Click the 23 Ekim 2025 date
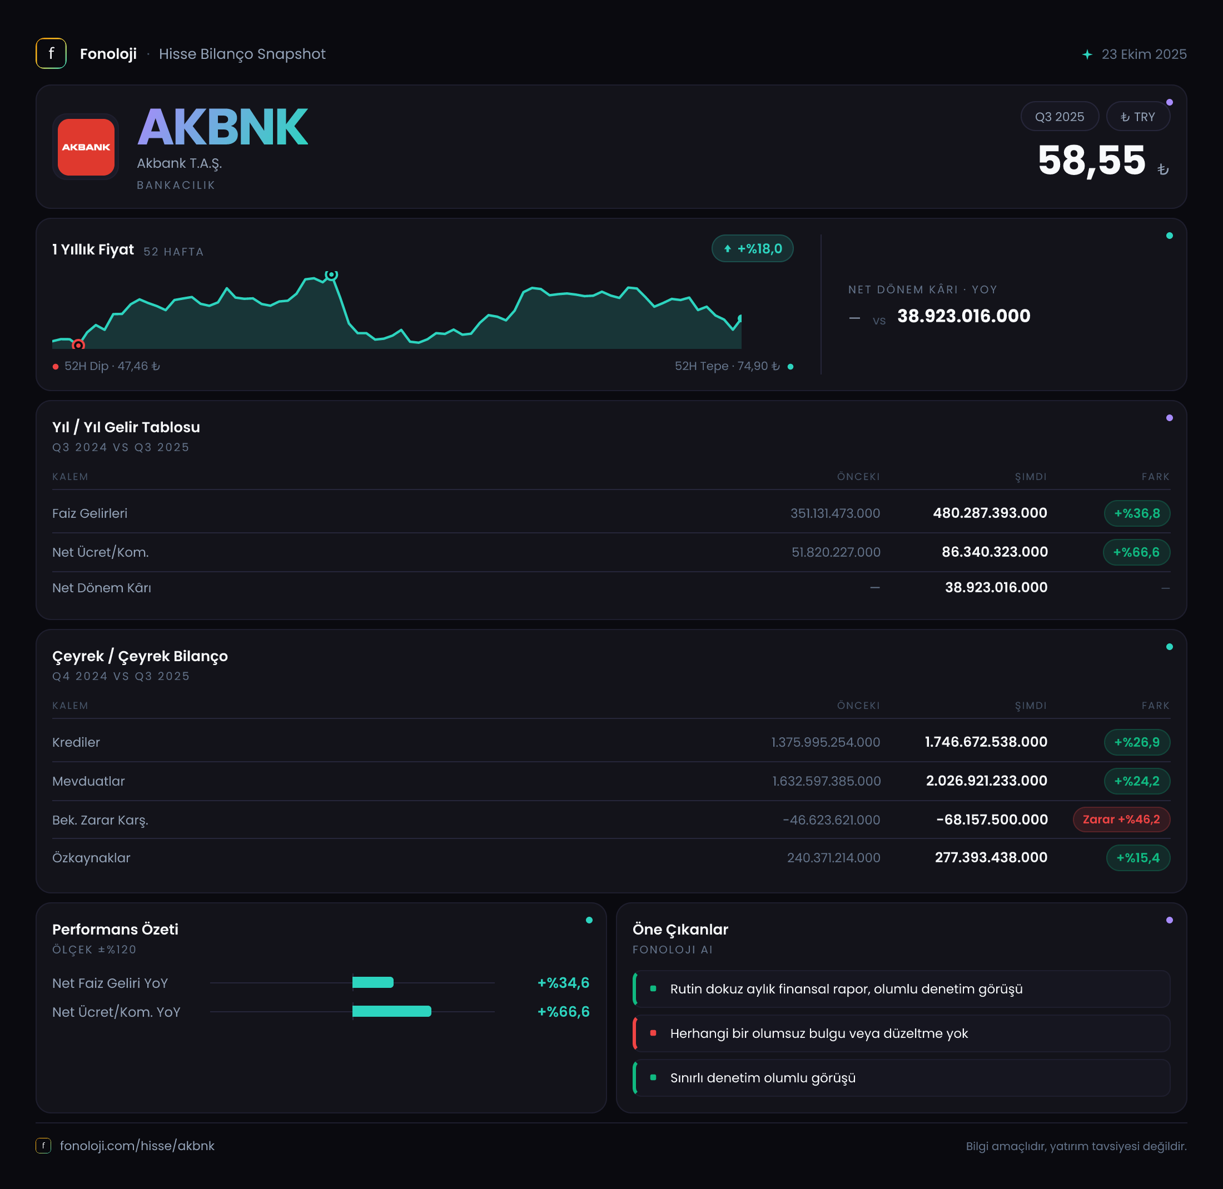 pos(1144,54)
